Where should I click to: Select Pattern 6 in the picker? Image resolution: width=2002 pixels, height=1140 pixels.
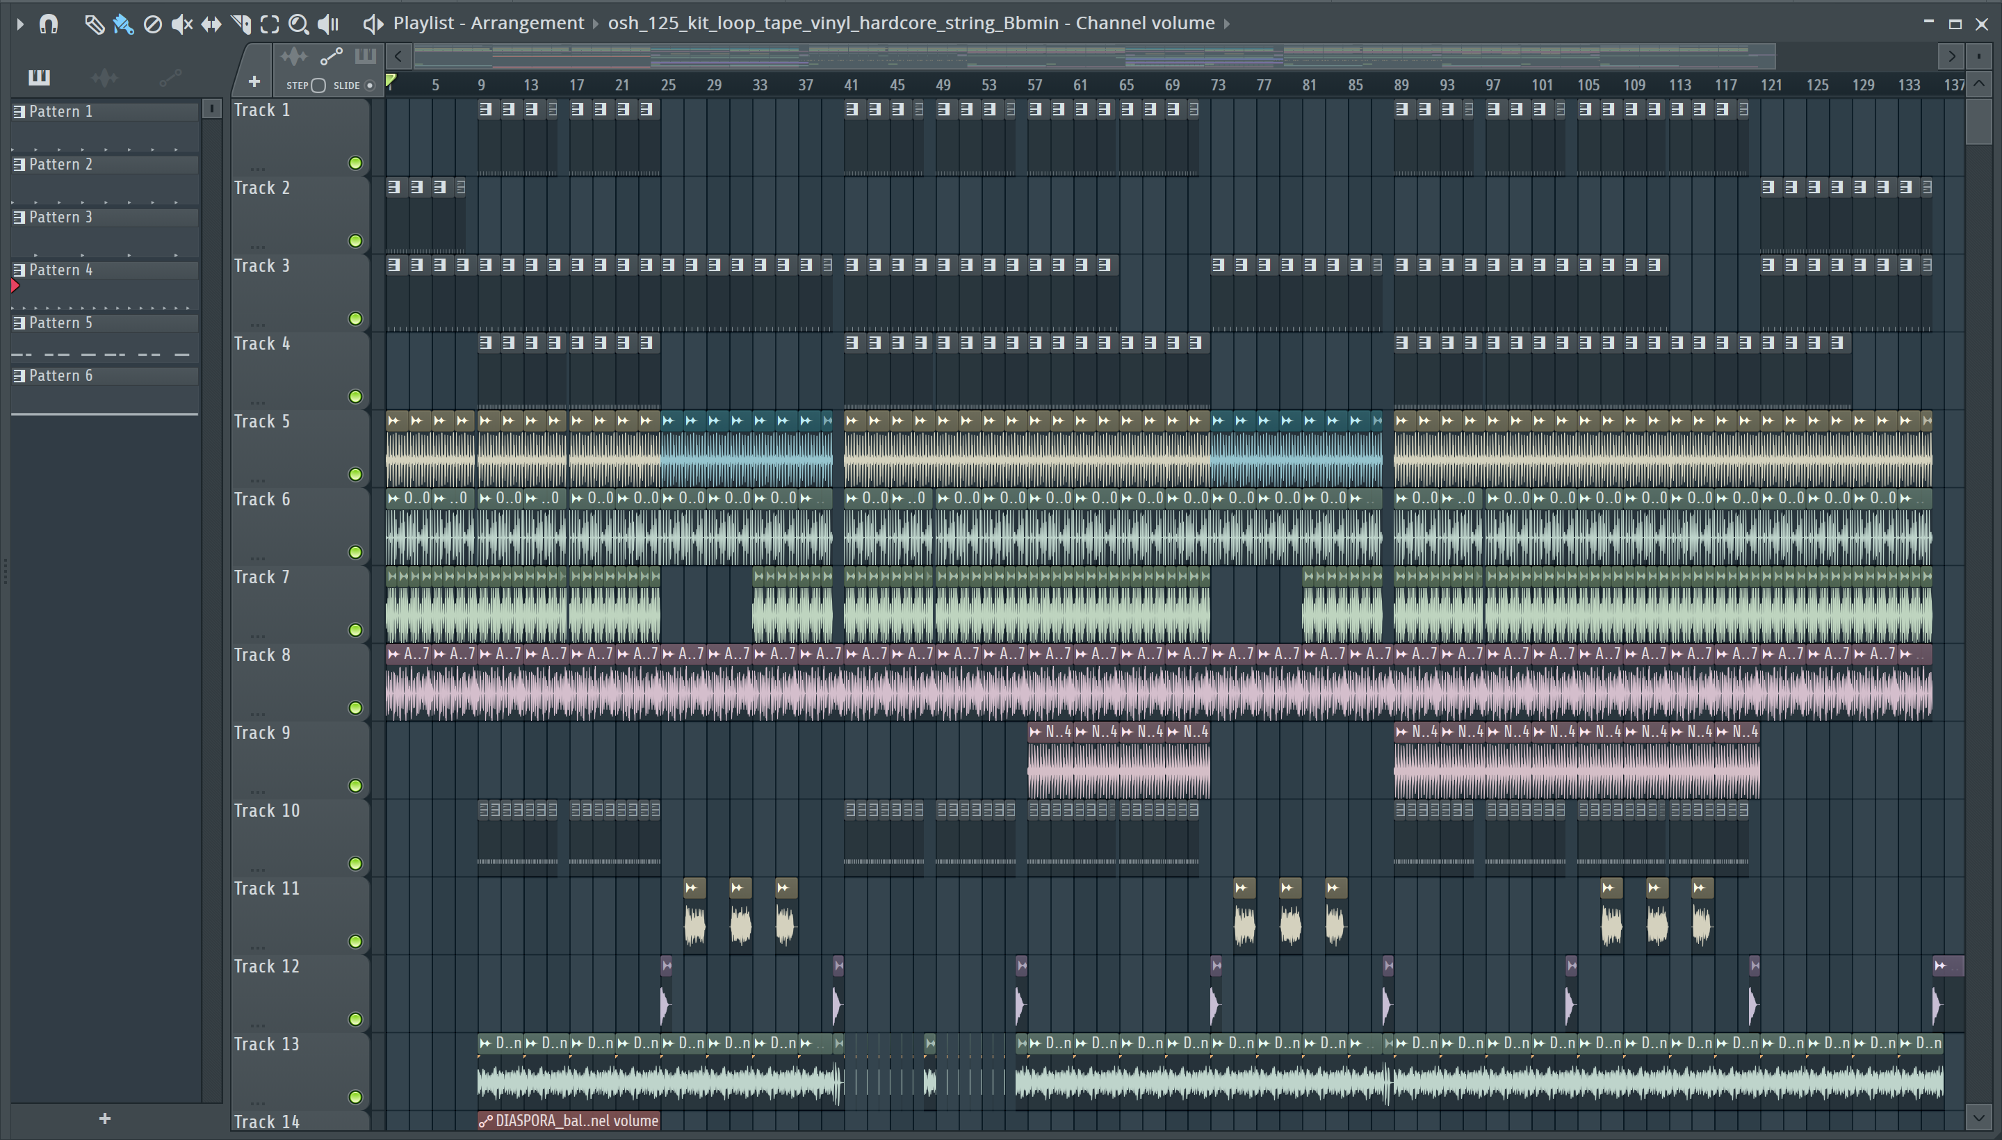point(105,376)
